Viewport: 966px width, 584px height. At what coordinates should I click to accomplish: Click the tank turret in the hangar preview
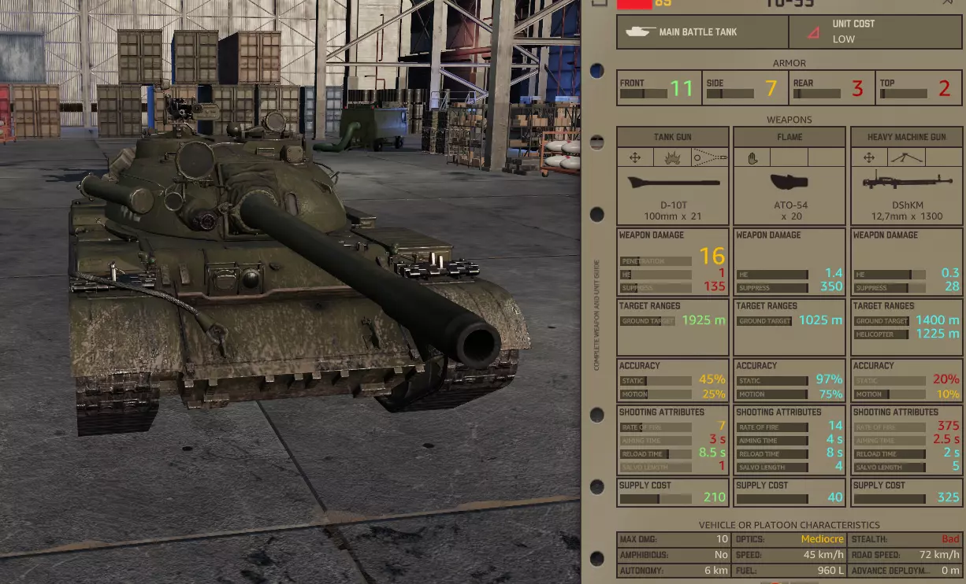click(x=228, y=185)
